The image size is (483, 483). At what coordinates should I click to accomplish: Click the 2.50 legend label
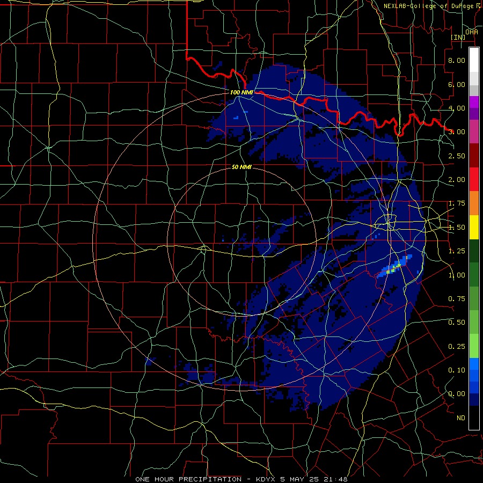(457, 156)
